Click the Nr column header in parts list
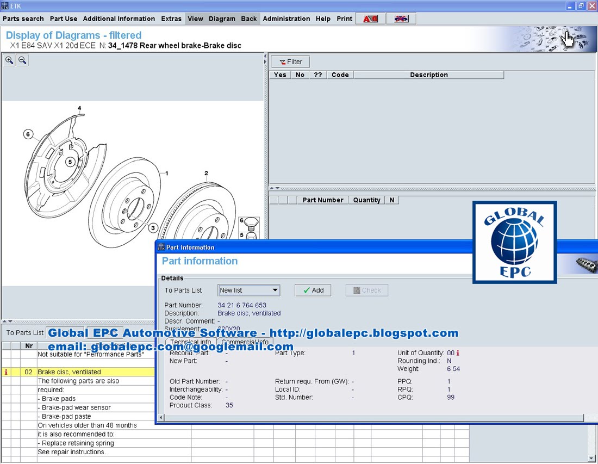This screenshot has height=464, width=598. (29, 346)
